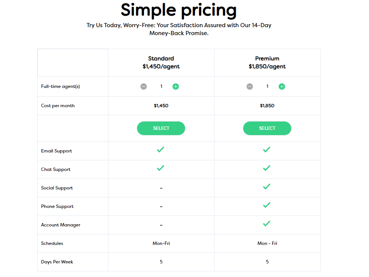Select the Premium plan
369x277 pixels.
pyautogui.click(x=267, y=128)
